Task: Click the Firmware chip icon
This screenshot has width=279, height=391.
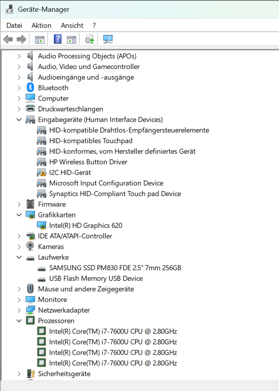Action: [x=30, y=204]
